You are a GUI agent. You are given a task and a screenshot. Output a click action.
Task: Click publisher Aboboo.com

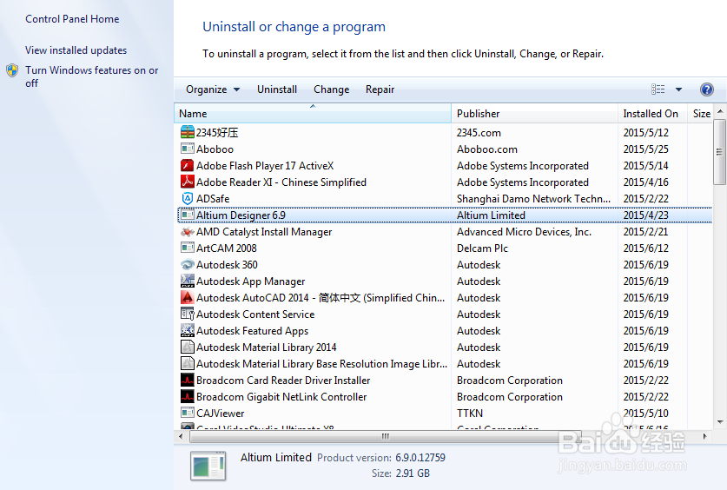click(x=486, y=149)
